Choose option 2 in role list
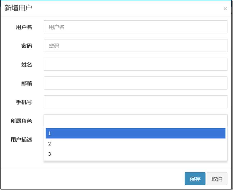 pyautogui.click(x=135, y=144)
